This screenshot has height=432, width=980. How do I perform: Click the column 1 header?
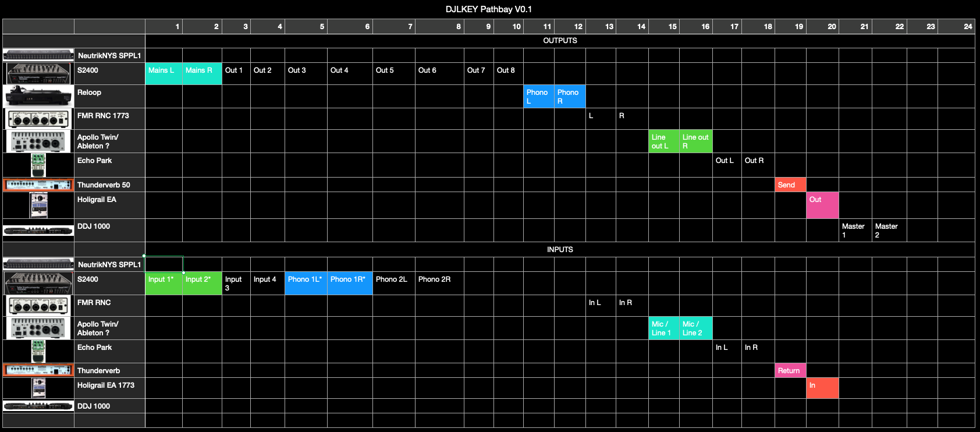coord(164,26)
